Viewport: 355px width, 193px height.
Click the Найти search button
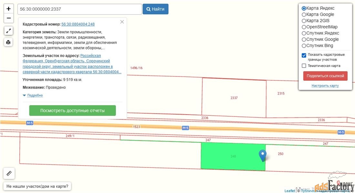tap(155, 9)
